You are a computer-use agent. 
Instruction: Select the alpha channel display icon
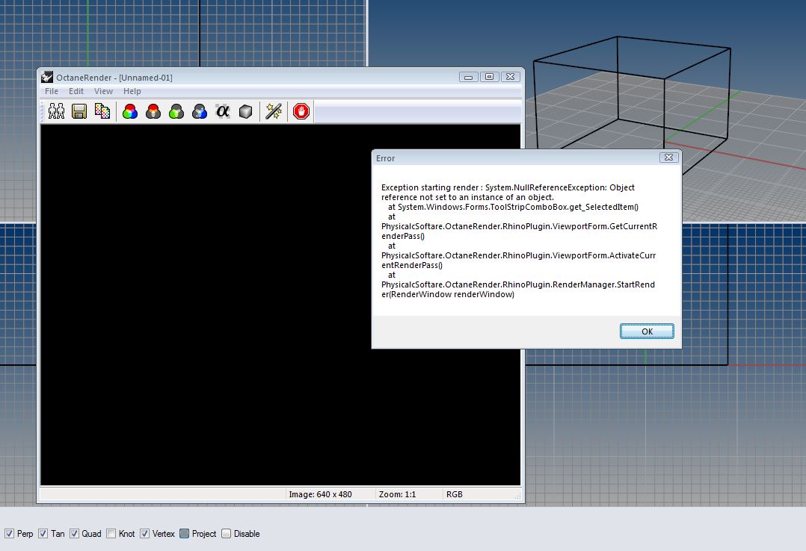(223, 111)
